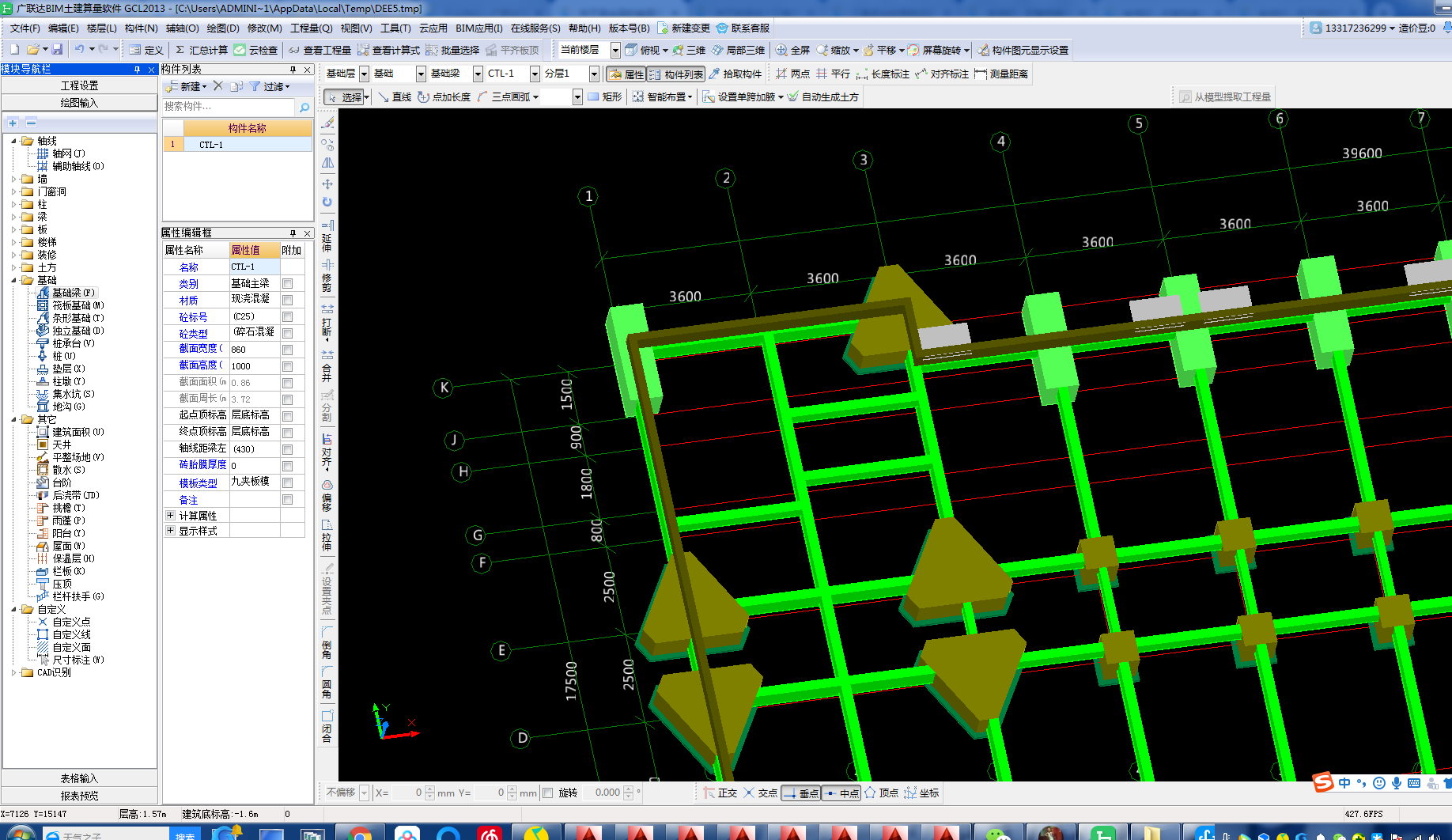This screenshot has height=840, width=1452.
Task: Open 分层1 layer dropdown
Action: (594, 74)
